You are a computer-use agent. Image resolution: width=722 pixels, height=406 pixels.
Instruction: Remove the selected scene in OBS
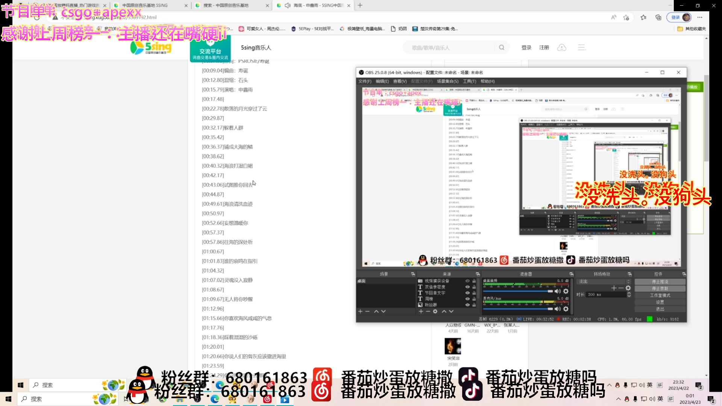(367, 311)
